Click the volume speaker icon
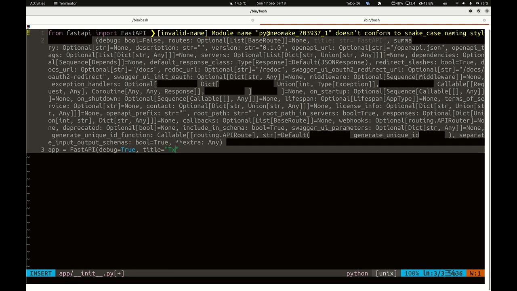The width and height of the screenshot is (517, 291). 464,3
